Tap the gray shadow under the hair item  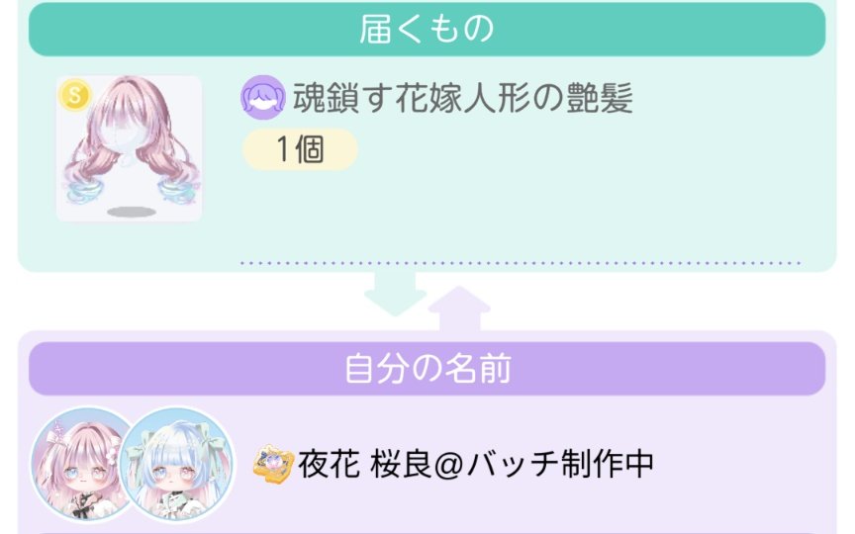pyautogui.click(x=132, y=212)
